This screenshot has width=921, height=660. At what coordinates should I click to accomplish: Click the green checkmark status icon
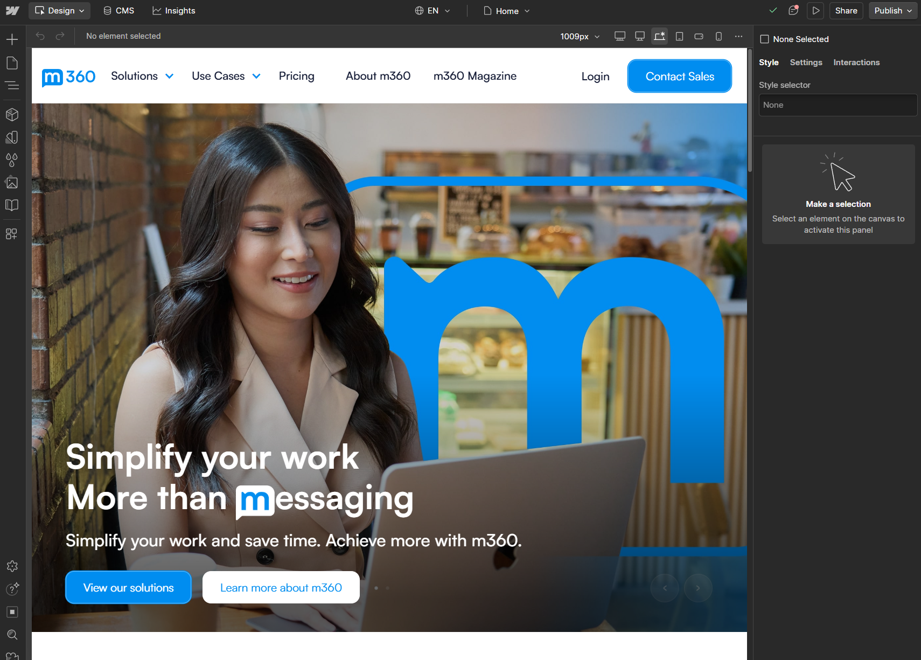(773, 10)
